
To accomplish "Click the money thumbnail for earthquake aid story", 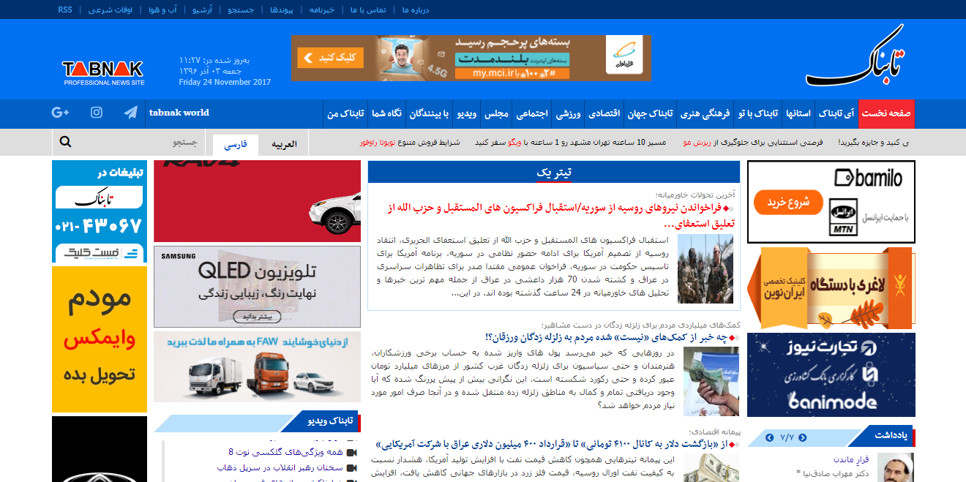I will click(x=711, y=382).
